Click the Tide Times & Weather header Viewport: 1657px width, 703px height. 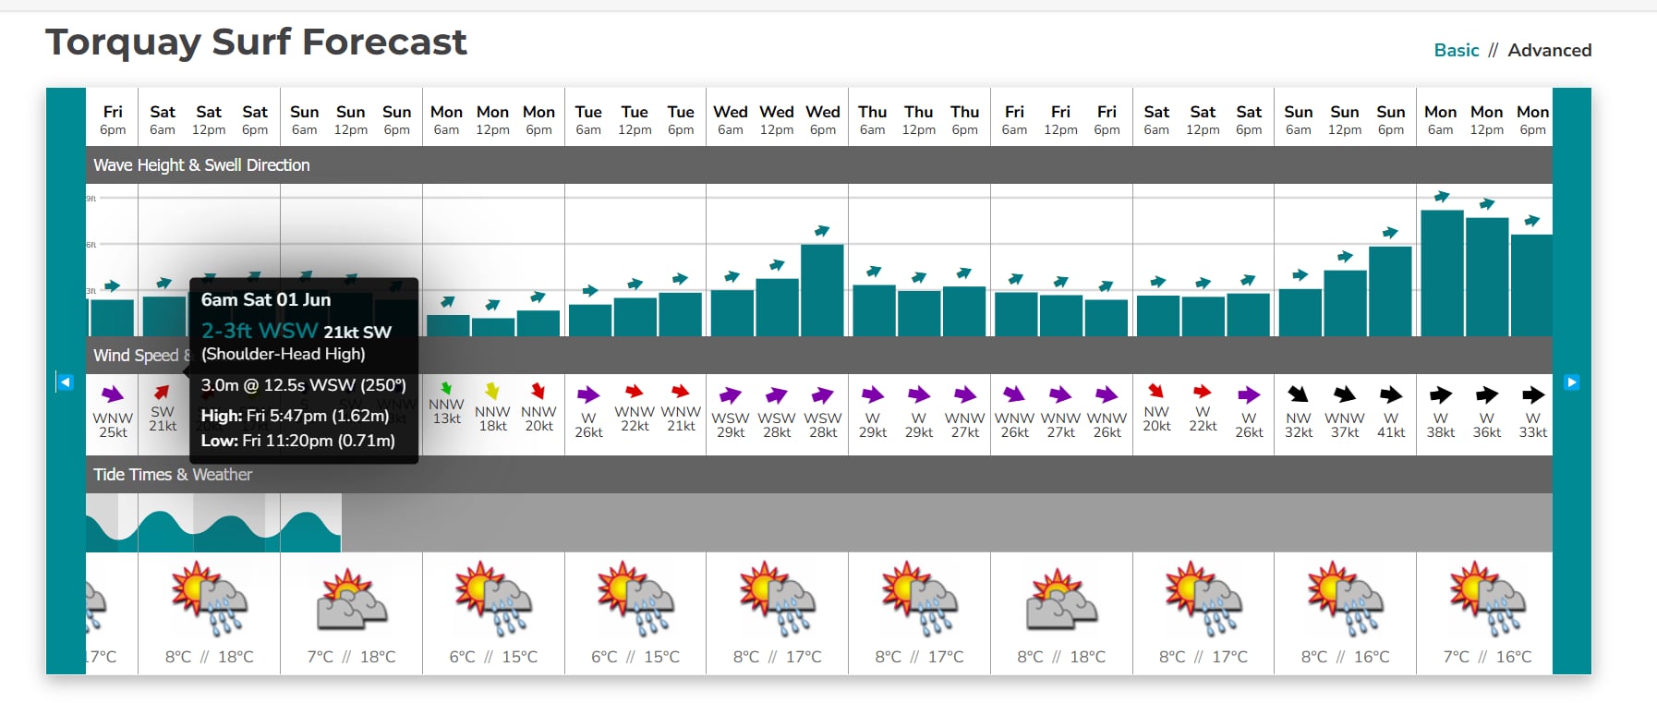pos(819,475)
